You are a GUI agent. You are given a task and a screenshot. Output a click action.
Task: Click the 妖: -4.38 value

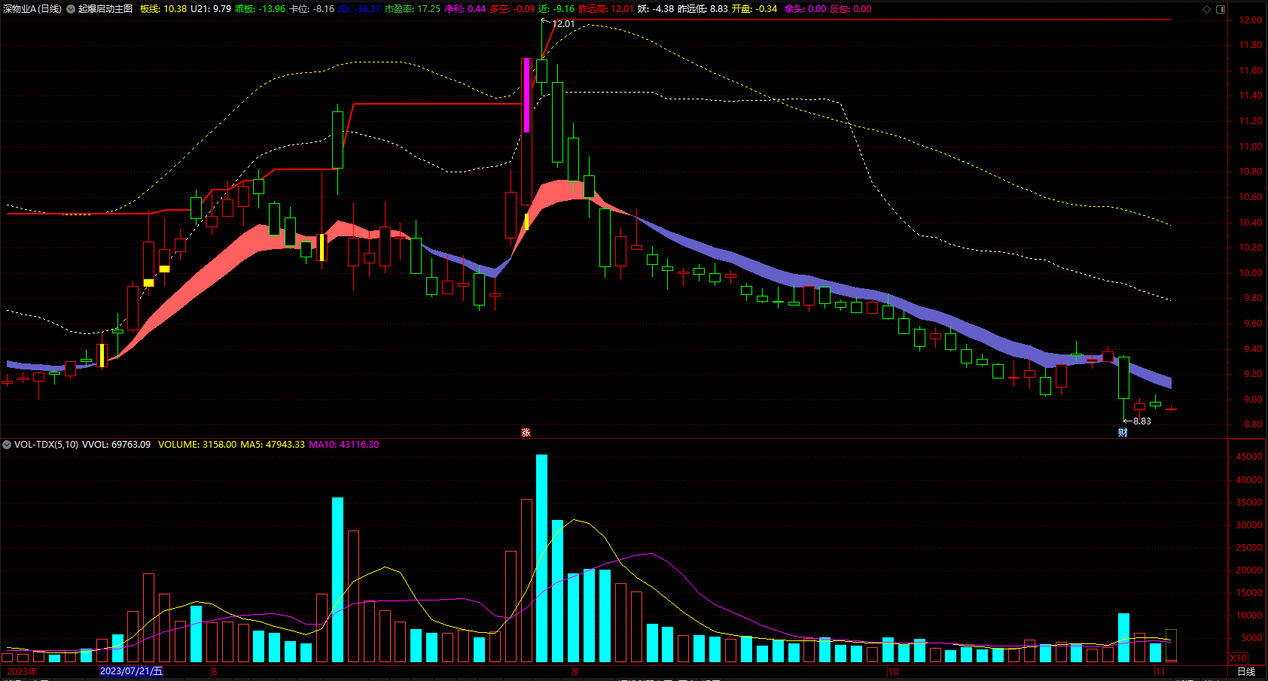(x=656, y=9)
